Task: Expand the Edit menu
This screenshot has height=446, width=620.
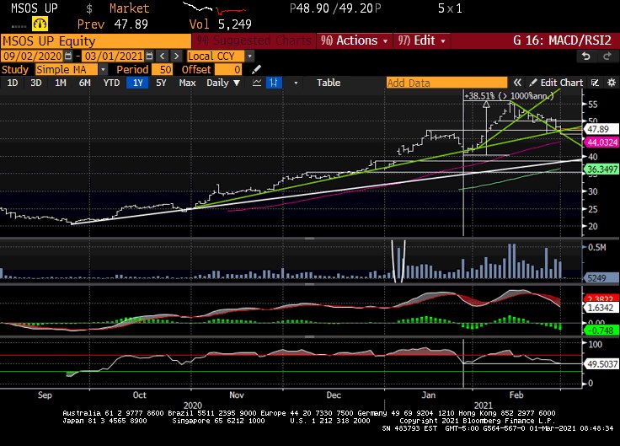Action: click(421, 40)
